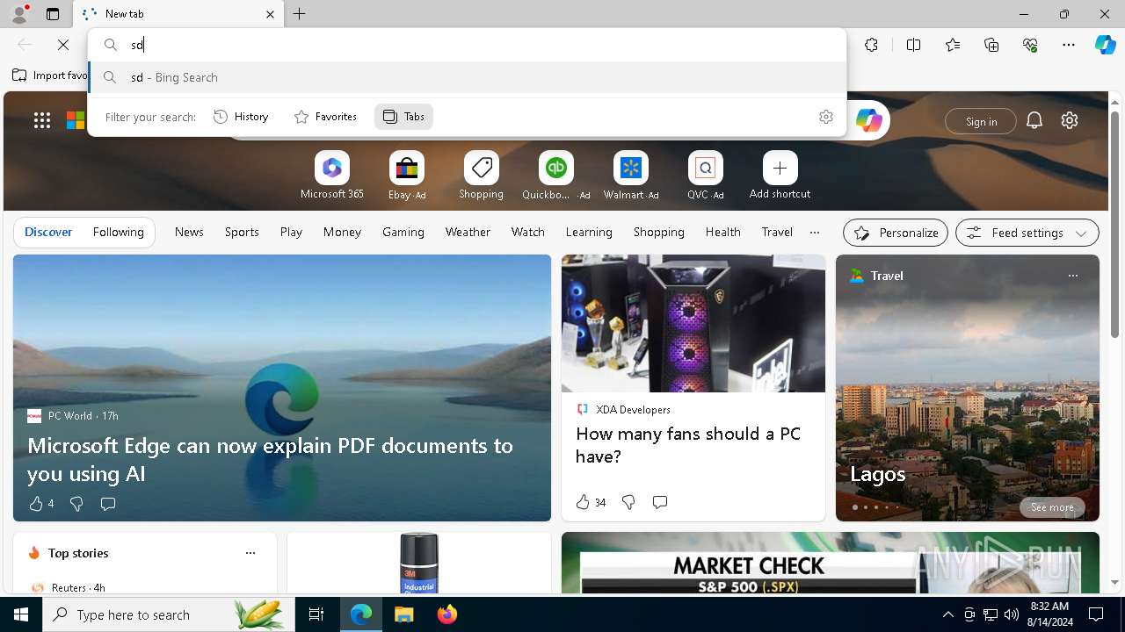Viewport: 1125px width, 632px height.
Task: See more on the Lagos travel card
Action: click(x=1052, y=507)
